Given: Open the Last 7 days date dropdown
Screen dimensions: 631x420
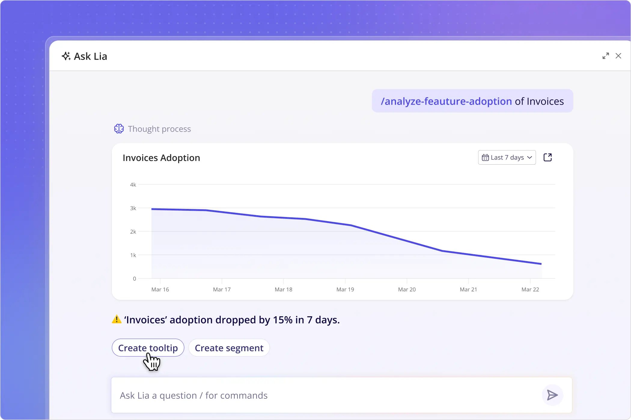Looking at the screenshot, I should point(507,157).
